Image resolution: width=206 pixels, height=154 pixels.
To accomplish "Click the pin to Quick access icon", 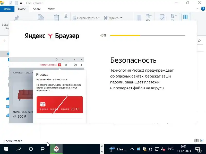I will [x=17, y=18].
